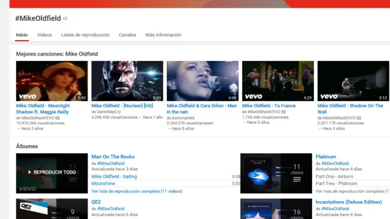
Task: Click the Álbumes section heading
Action: (27, 147)
